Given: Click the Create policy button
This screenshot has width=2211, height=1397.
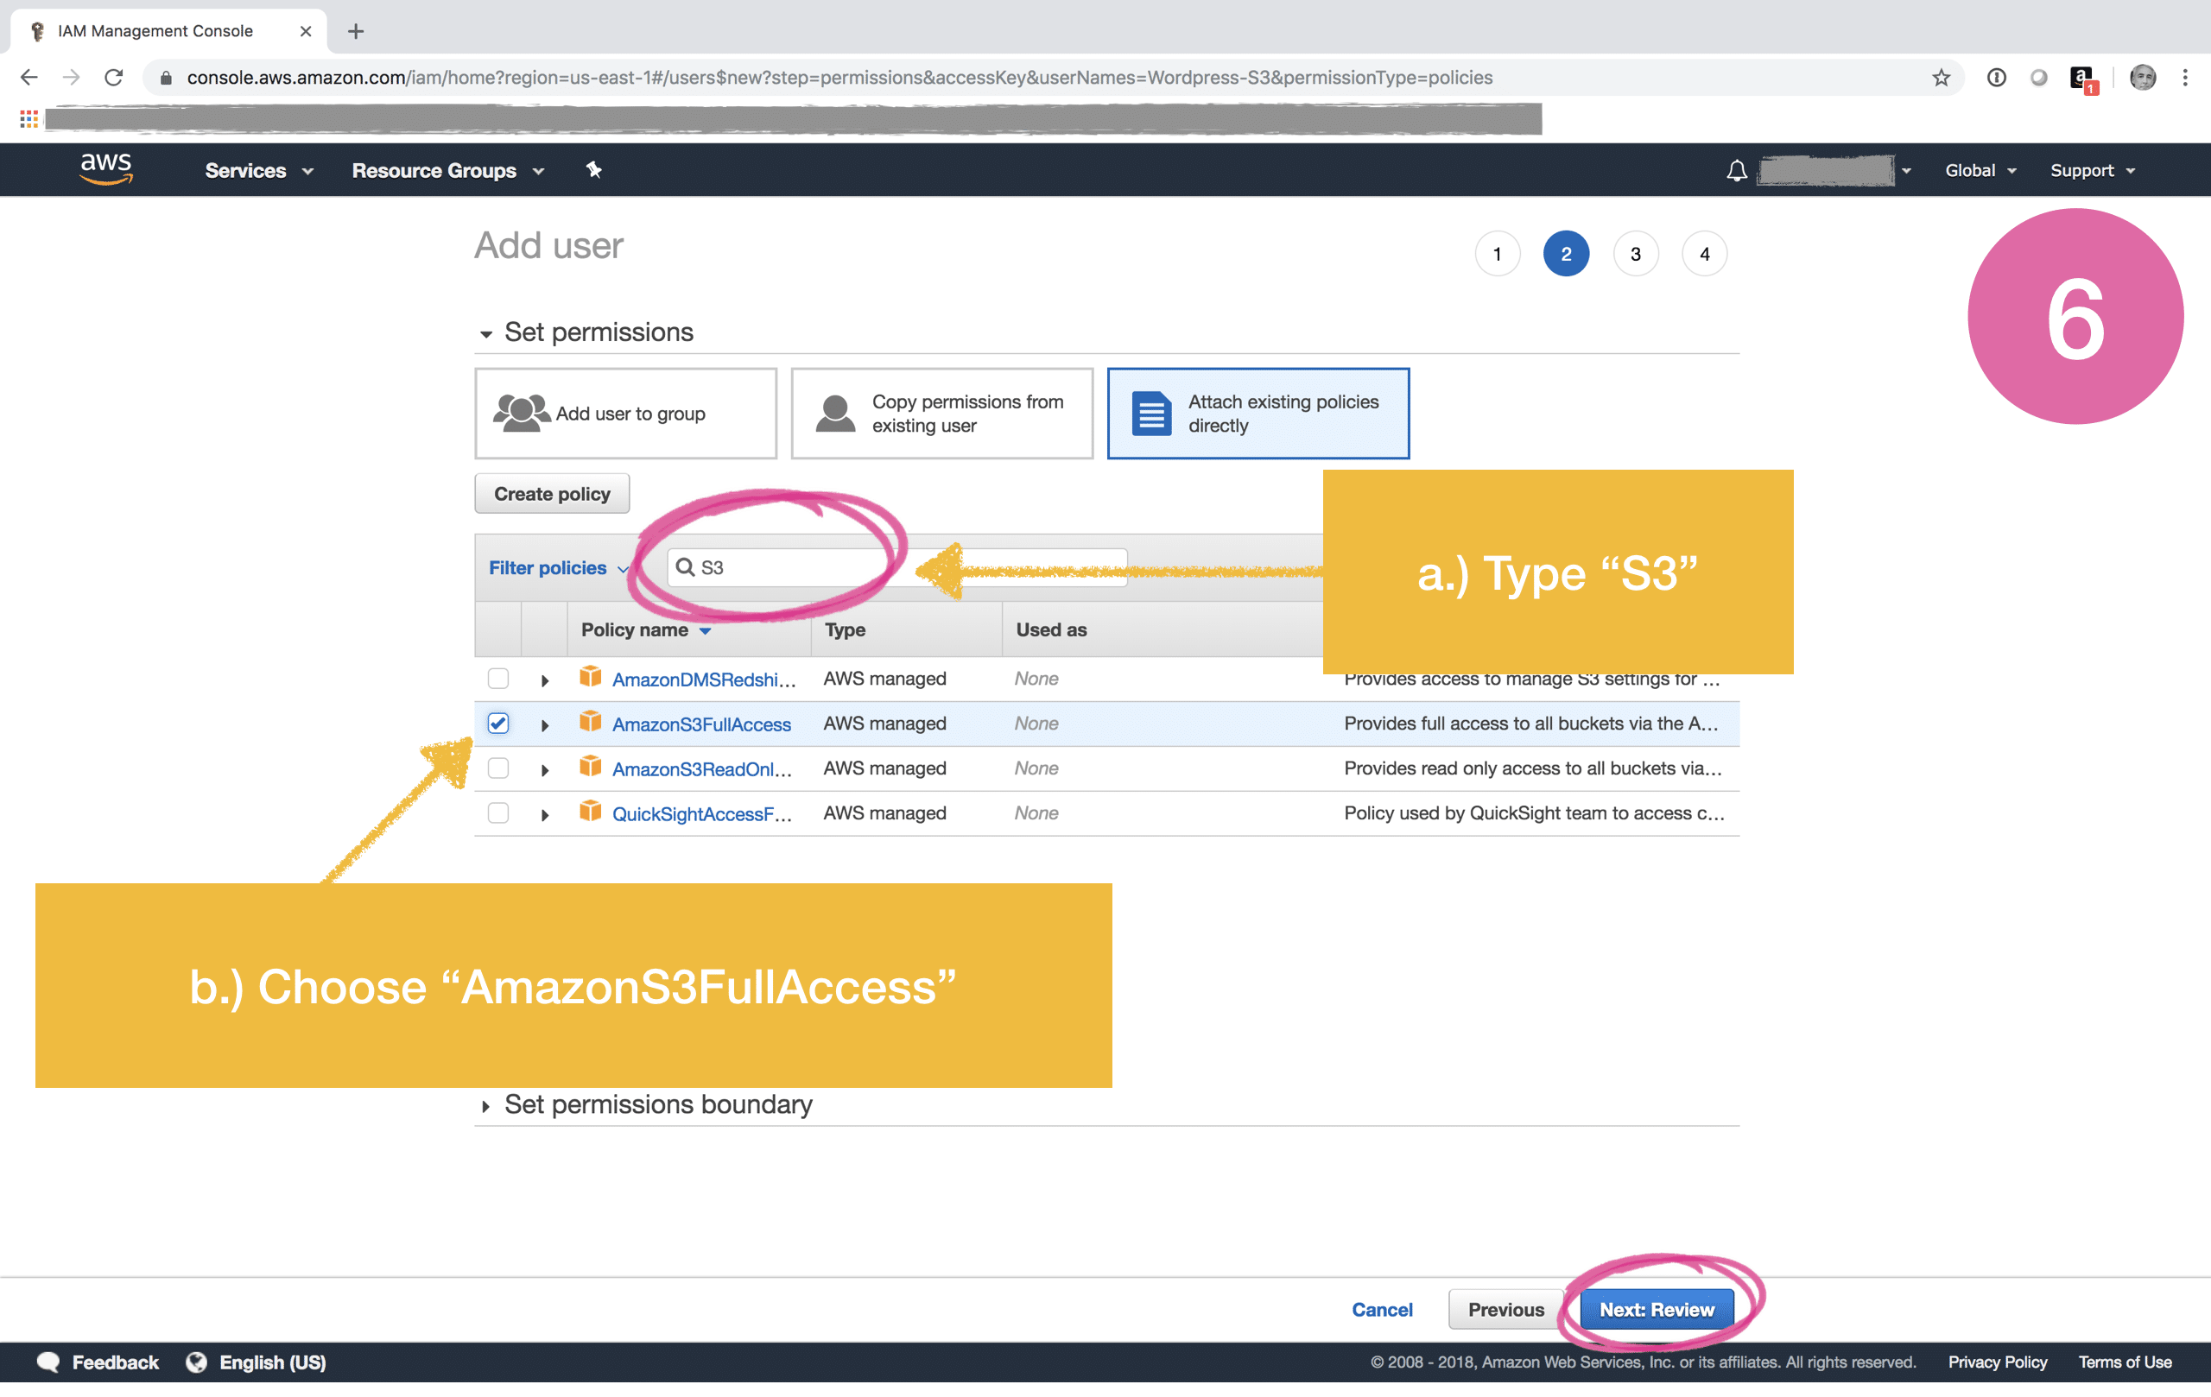Looking at the screenshot, I should [552, 494].
